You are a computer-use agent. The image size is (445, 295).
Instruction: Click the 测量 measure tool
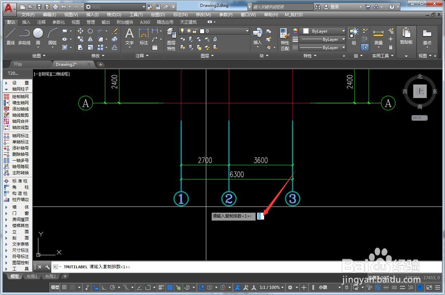pos(378,37)
